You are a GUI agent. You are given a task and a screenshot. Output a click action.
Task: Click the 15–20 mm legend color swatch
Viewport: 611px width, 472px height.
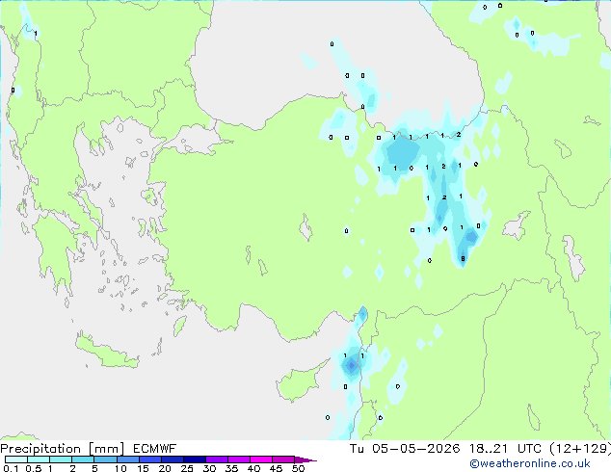tap(150, 459)
